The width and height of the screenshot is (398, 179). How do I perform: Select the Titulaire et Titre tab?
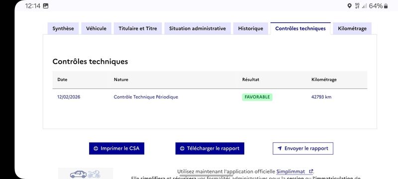point(138,28)
